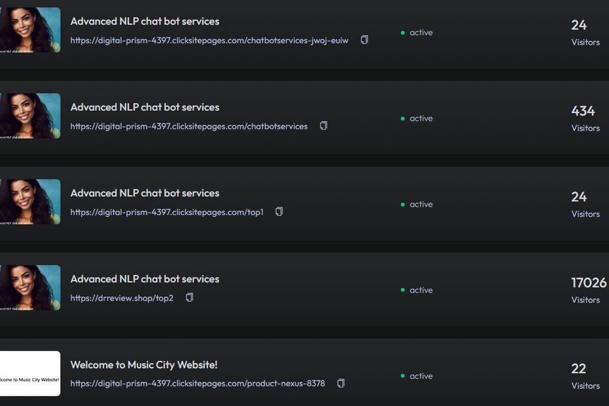Click the title above the drreview.shop/top2 URL
Screen dimensions: 609x406
(145, 279)
